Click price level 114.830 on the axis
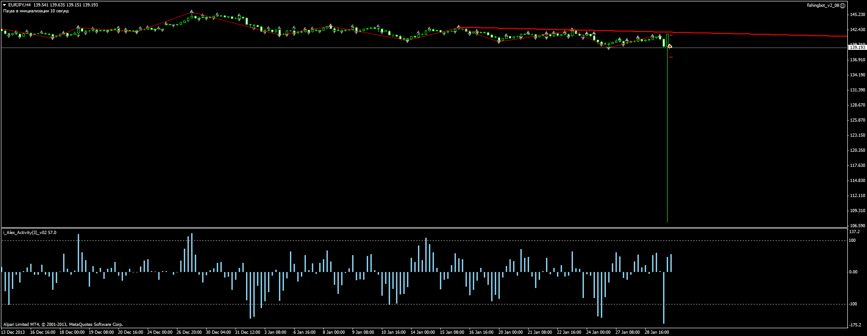867x336 pixels. click(x=857, y=181)
